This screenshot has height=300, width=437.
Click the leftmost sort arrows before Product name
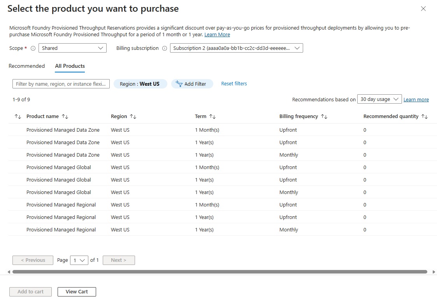[18, 116]
